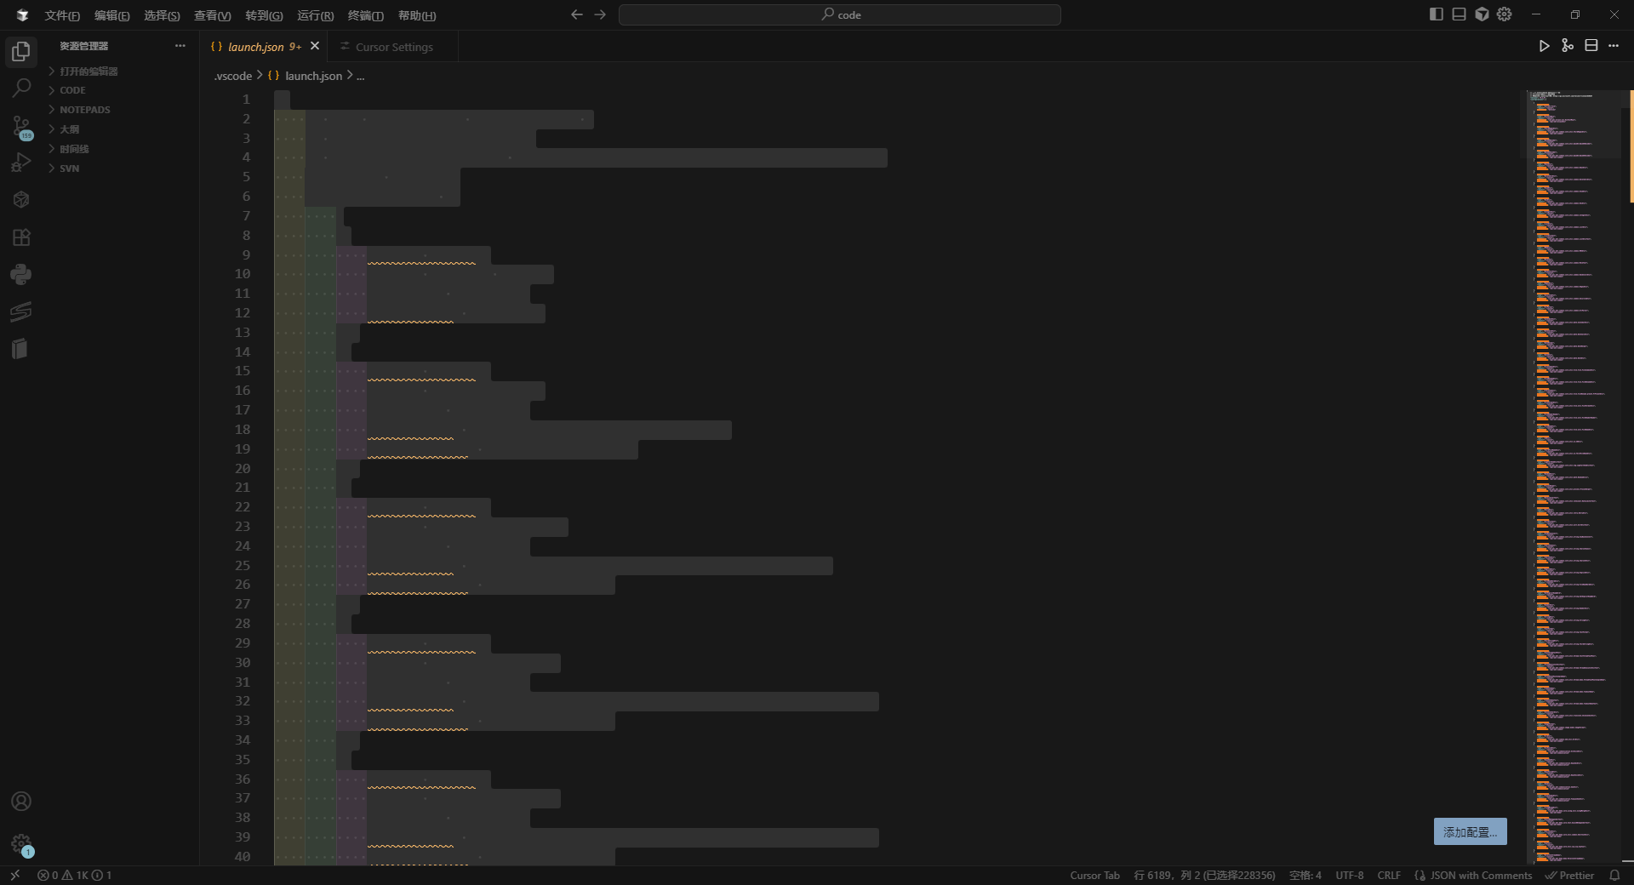The width and height of the screenshot is (1634, 885).
Task: Expand the NOTEPADS section
Action: click(x=123, y=110)
